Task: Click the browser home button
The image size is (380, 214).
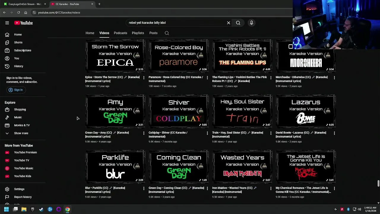Action: tap(26, 12)
